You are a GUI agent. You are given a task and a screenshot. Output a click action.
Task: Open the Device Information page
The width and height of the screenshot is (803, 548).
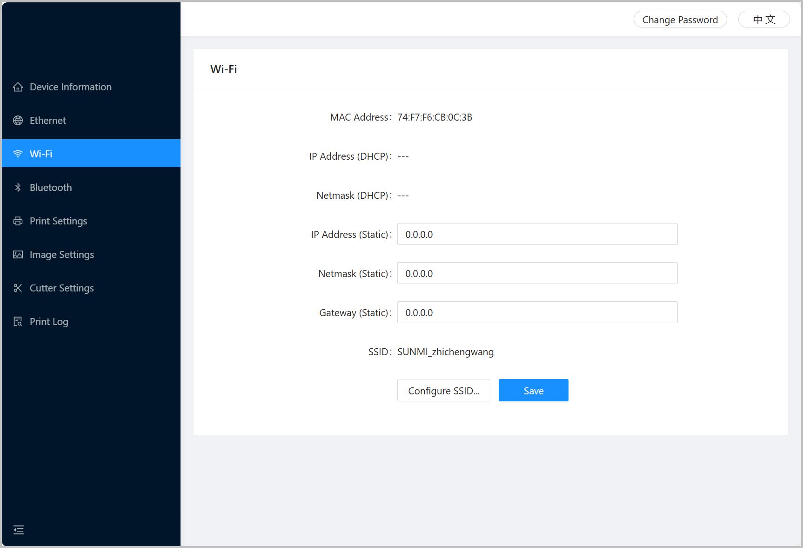(70, 87)
